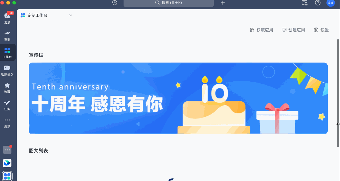
Task: Open 设置 settings with gear icon
Action: pos(321,30)
